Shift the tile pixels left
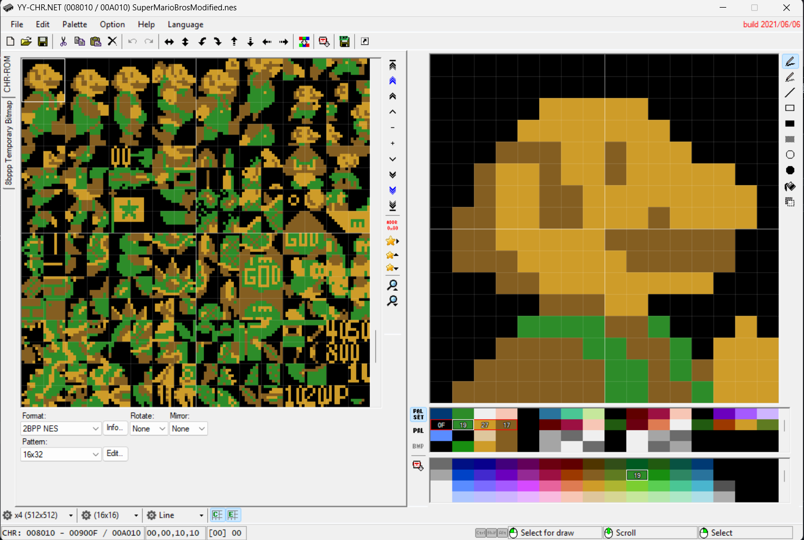 (x=267, y=41)
